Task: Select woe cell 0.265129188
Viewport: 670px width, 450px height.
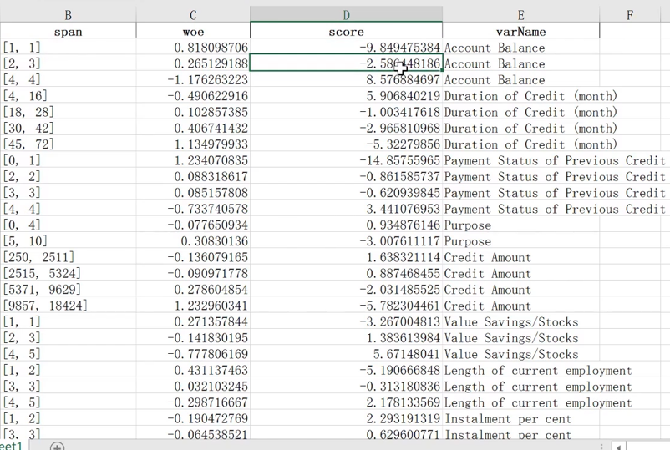Action: tap(193, 63)
